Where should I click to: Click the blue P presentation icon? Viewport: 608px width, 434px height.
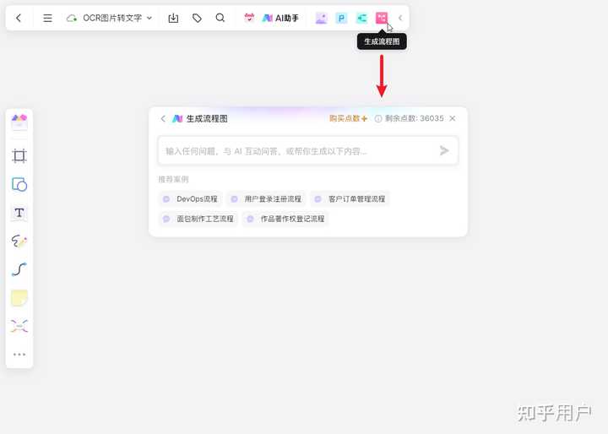click(x=341, y=18)
